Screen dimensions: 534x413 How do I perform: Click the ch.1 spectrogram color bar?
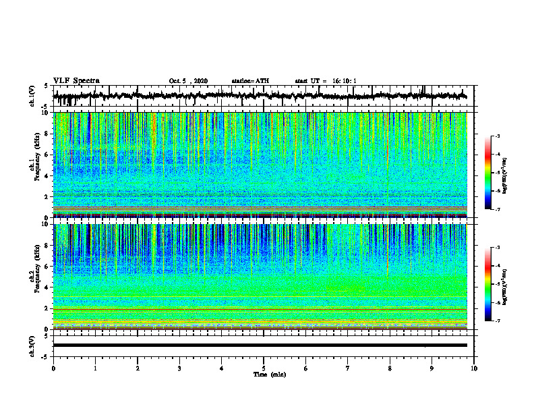coord(487,173)
